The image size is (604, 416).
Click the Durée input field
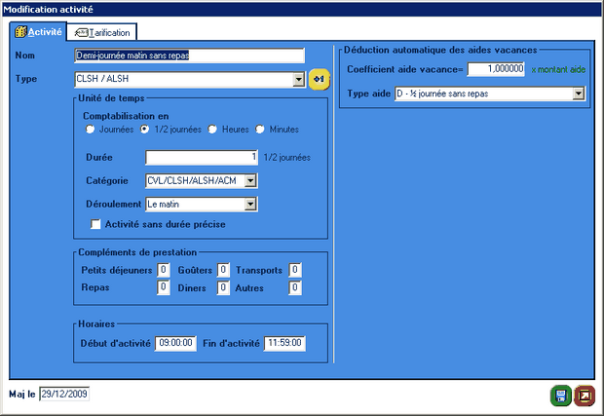click(x=202, y=157)
